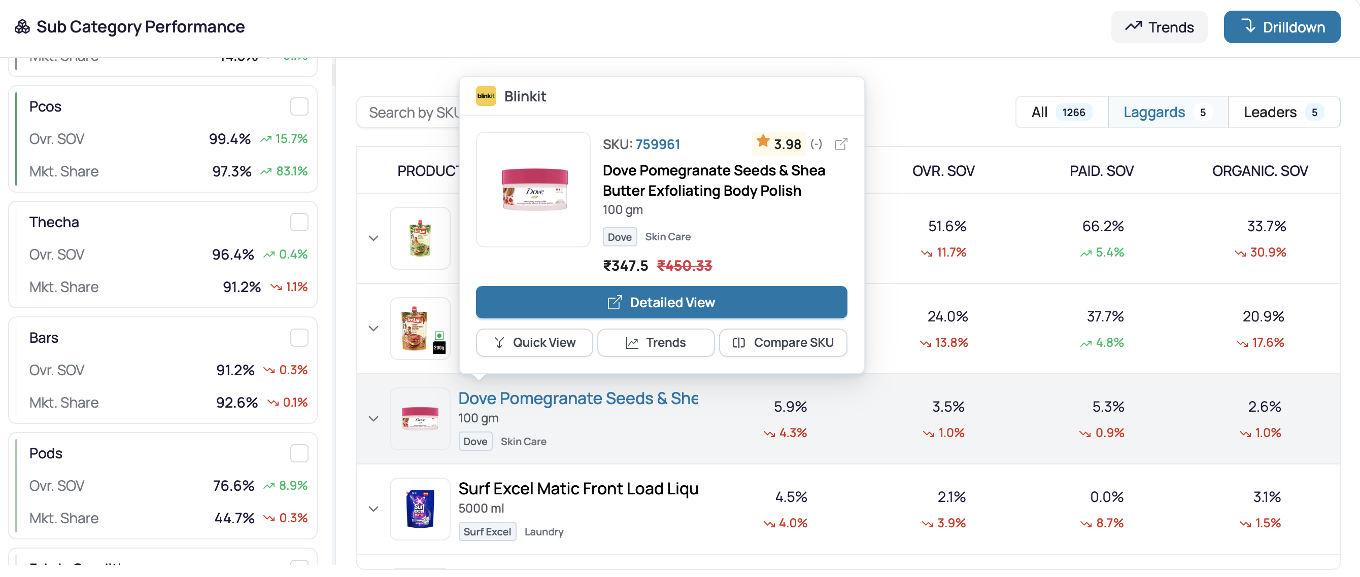Click Compare SKU button
The image size is (1360, 577).
pyautogui.click(x=783, y=342)
